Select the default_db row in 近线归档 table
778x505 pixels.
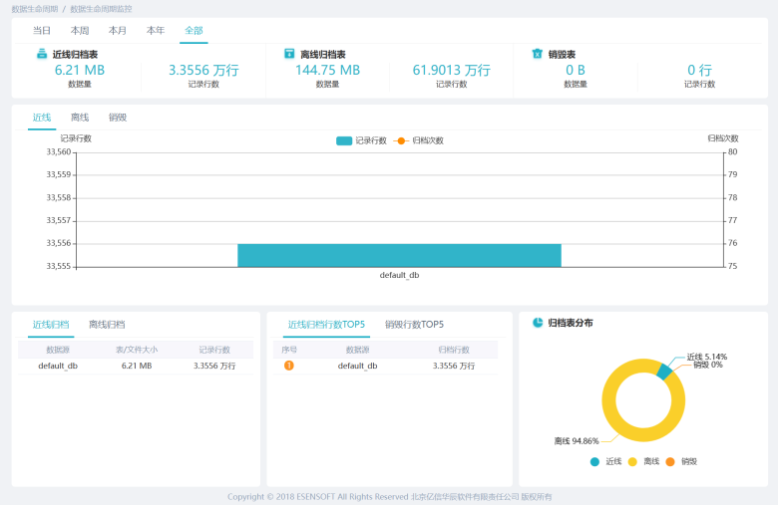[x=135, y=366]
